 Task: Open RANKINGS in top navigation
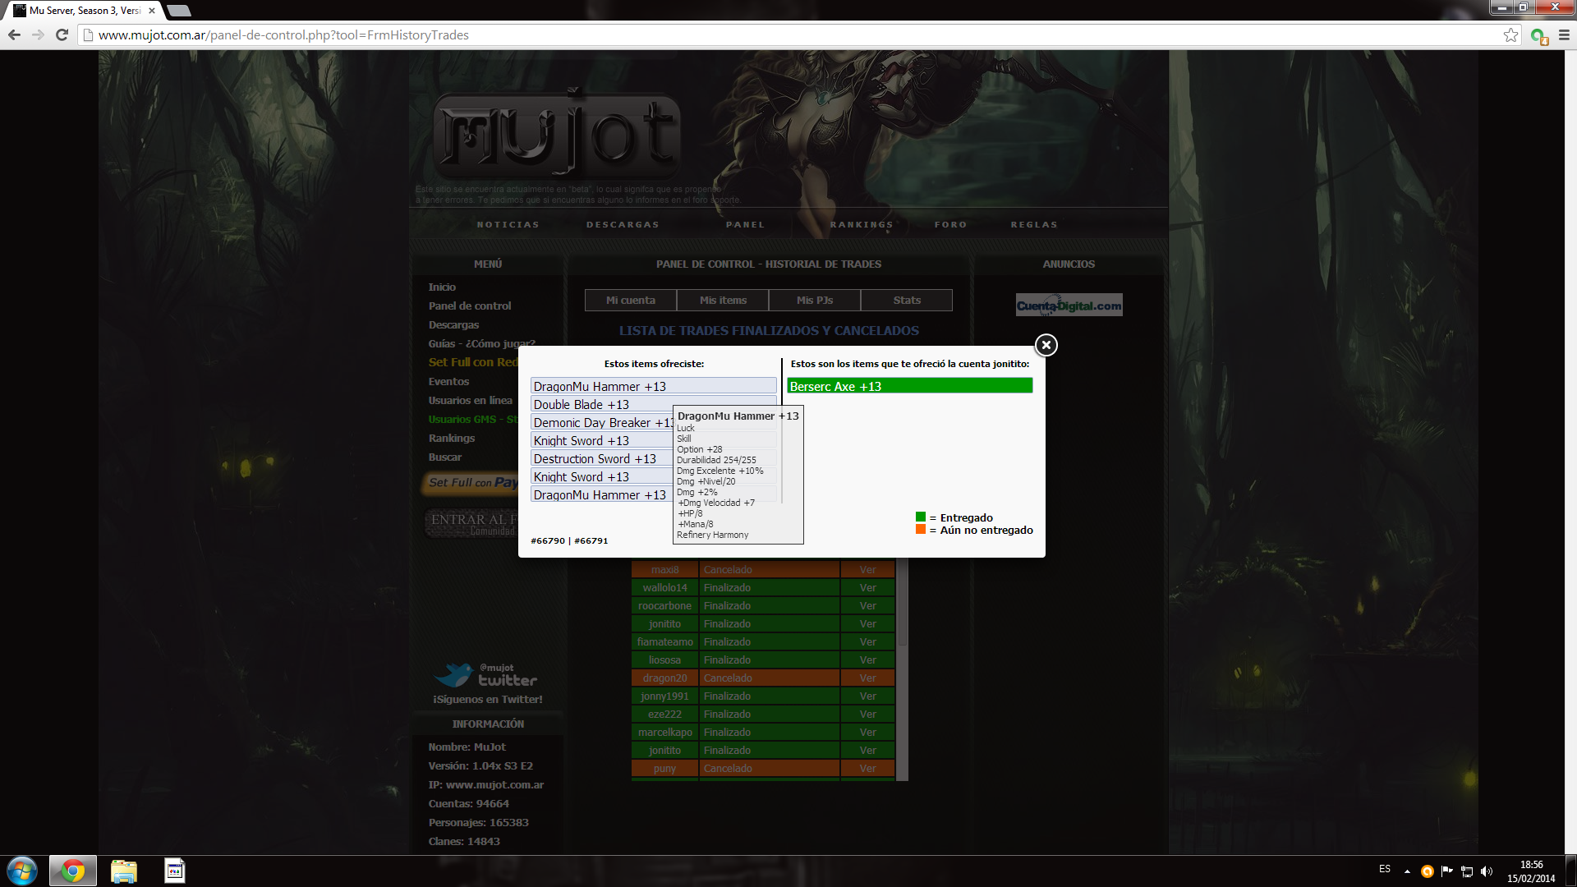861,224
